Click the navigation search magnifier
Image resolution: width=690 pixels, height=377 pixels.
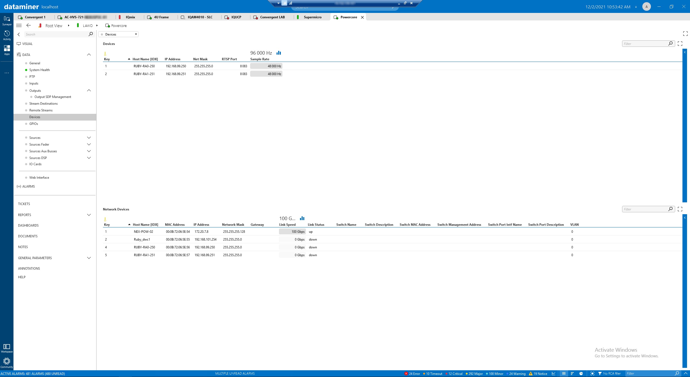click(x=91, y=34)
